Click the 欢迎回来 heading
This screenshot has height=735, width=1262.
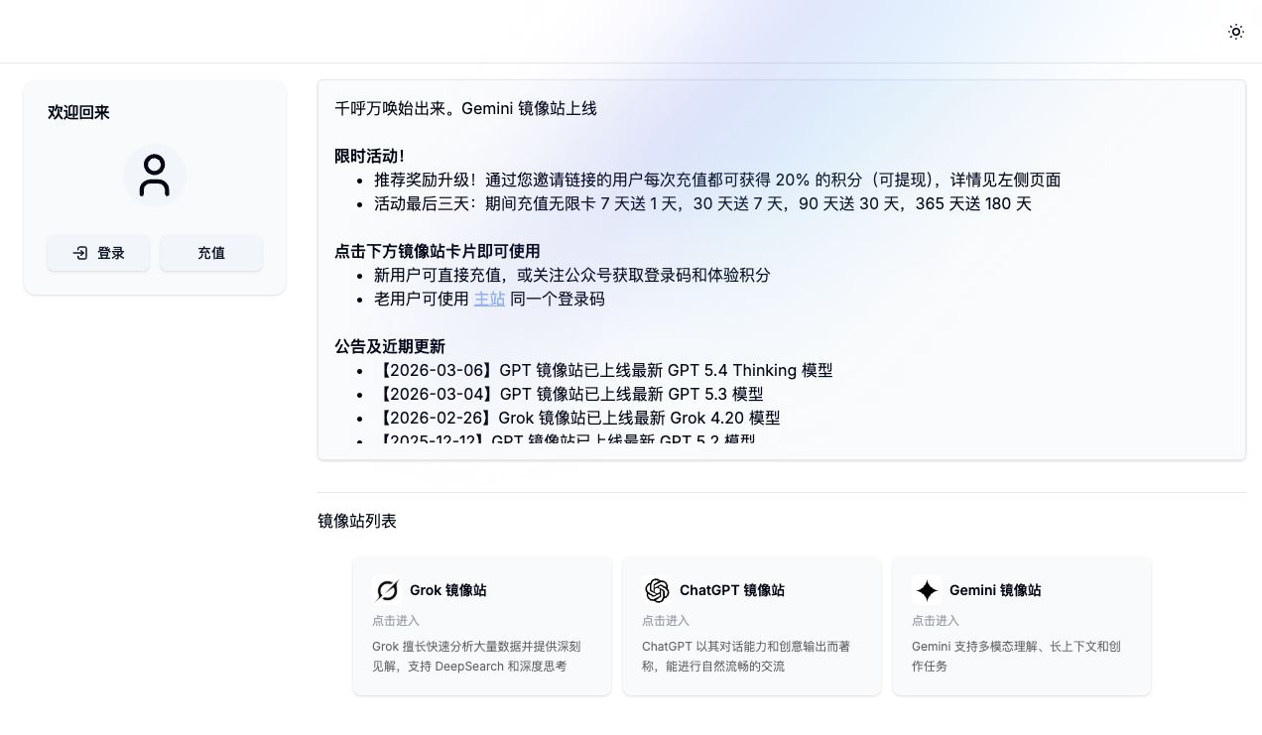(78, 112)
